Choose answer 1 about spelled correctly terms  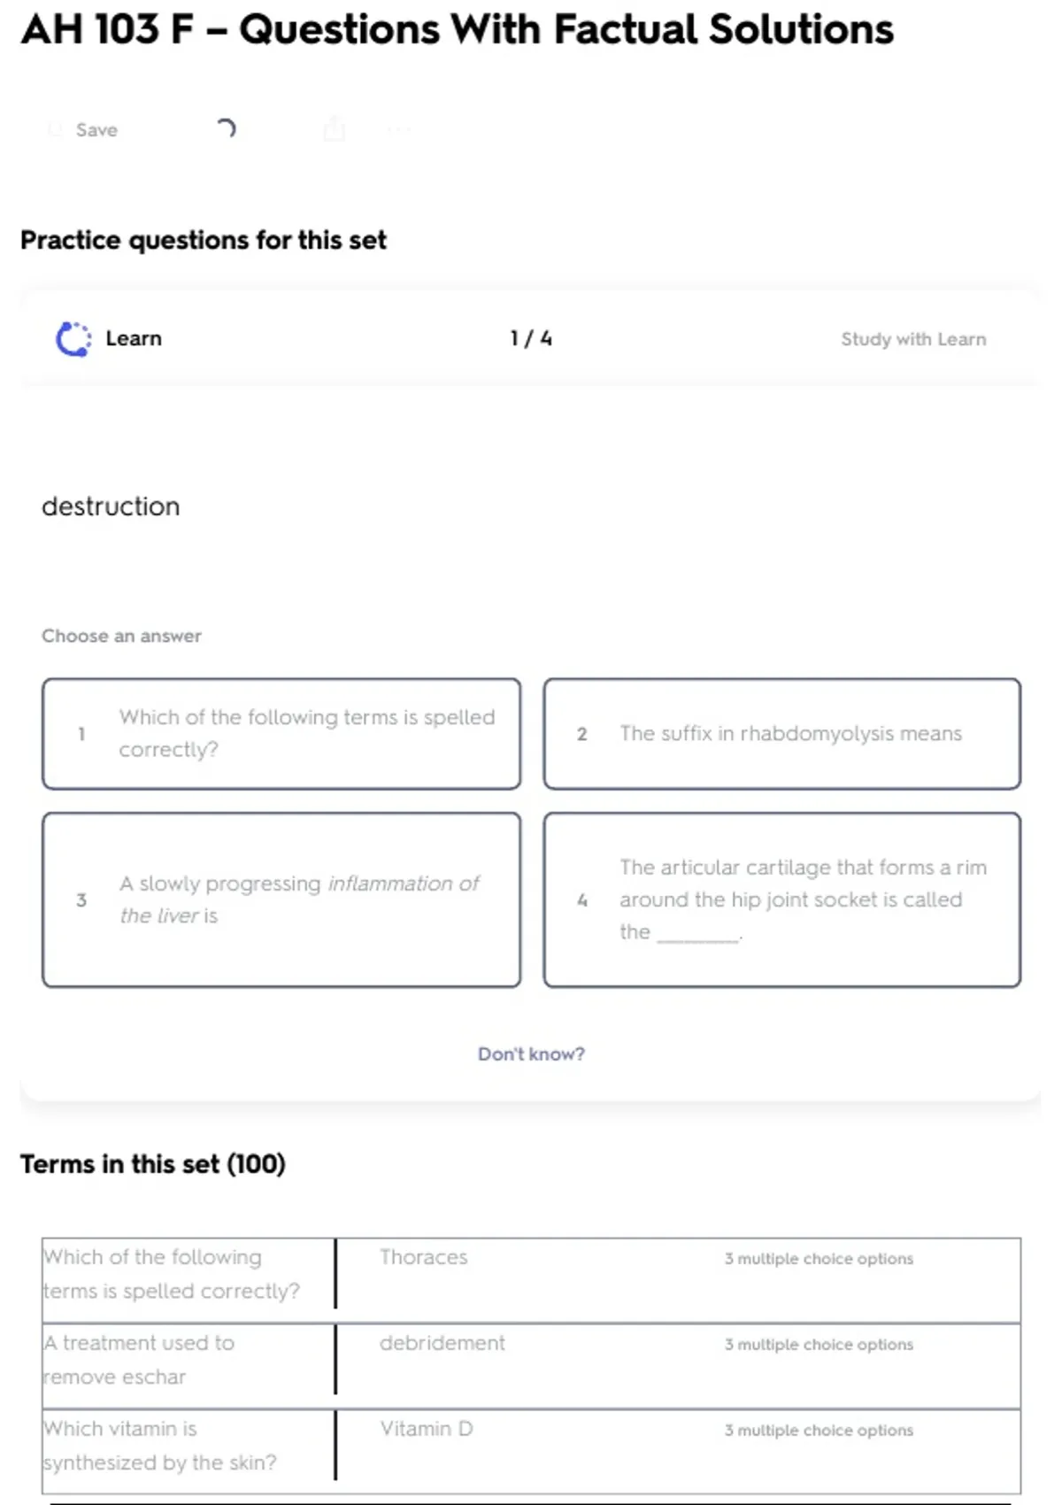(x=281, y=734)
